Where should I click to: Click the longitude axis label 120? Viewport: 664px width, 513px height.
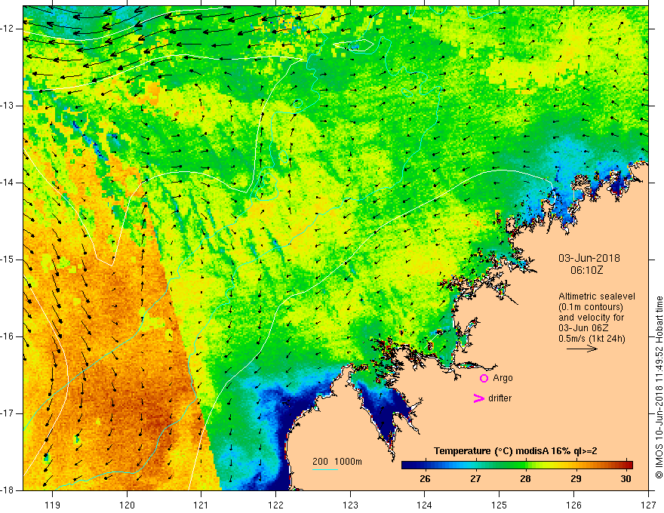coord(127,505)
